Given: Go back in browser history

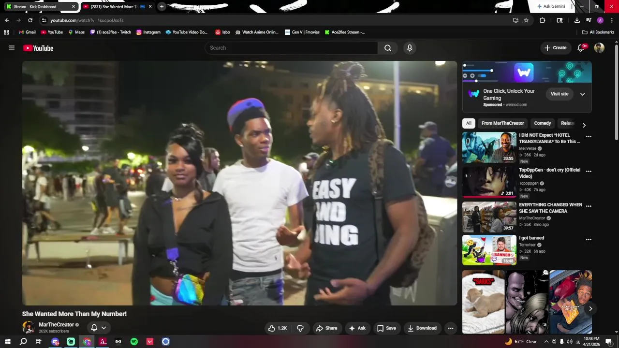Looking at the screenshot, I should click(7, 20).
